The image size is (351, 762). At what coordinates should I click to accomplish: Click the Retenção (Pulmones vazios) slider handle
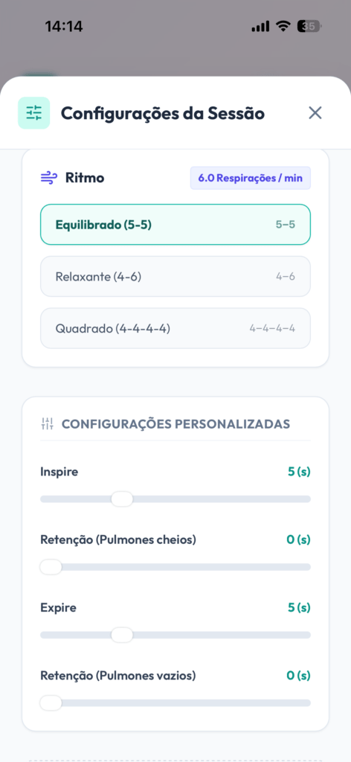click(x=51, y=703)
